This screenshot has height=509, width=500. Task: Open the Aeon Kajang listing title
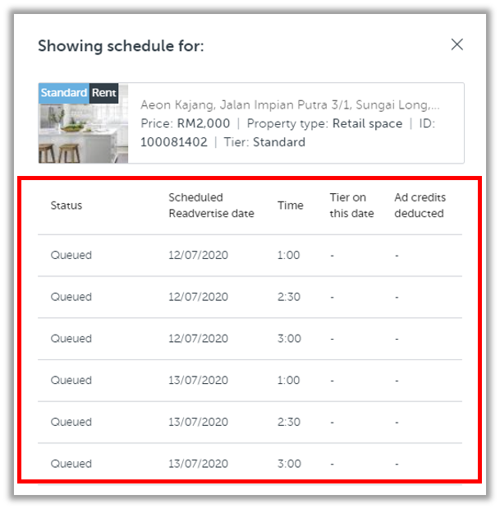pyautogui.click(x=289, y=105)
